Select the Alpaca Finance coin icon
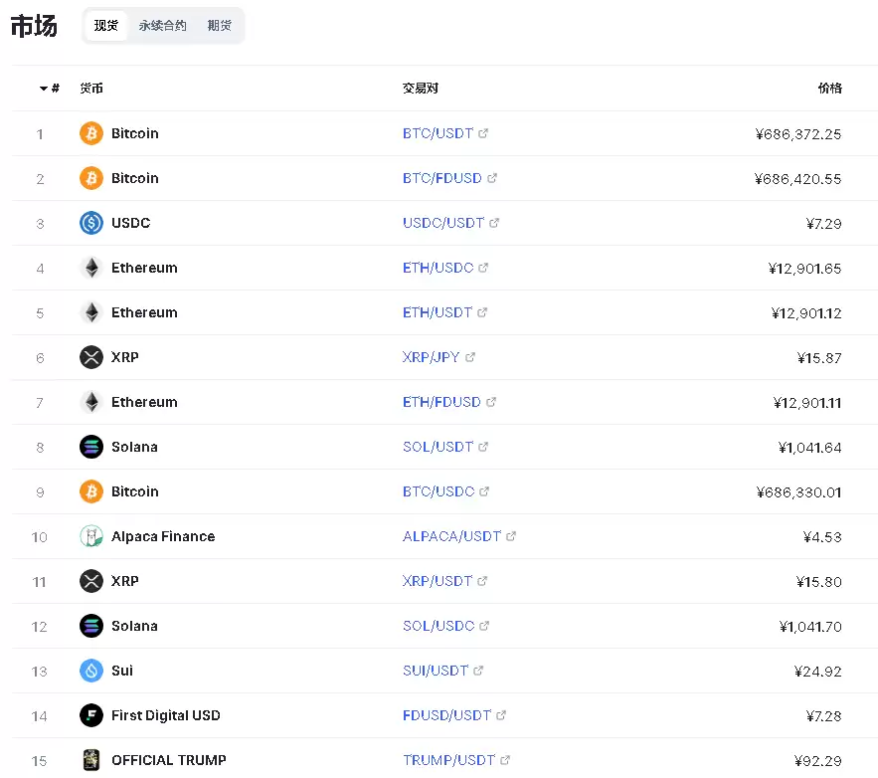Screen dimensions: 878x778 90,536
